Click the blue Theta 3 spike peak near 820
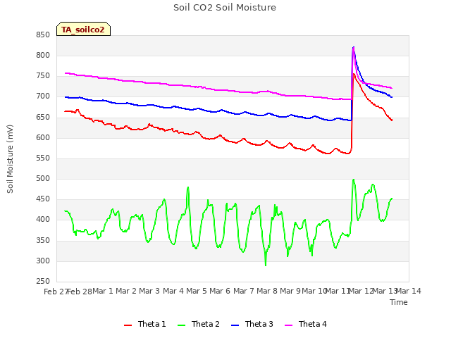Image resolution: width=451 pixels, height=338 pixels. click(x=354, y=47)
